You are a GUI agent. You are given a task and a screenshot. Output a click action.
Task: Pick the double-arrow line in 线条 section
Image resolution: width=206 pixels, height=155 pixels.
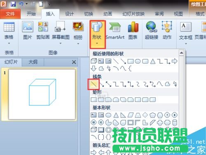pos(109,84)
